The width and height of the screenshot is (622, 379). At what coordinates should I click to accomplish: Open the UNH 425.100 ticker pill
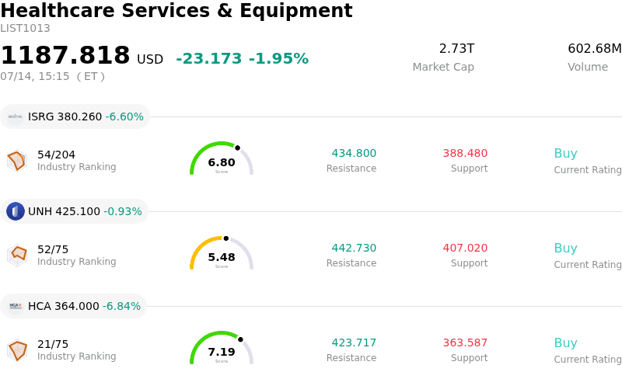coord(74,211)
